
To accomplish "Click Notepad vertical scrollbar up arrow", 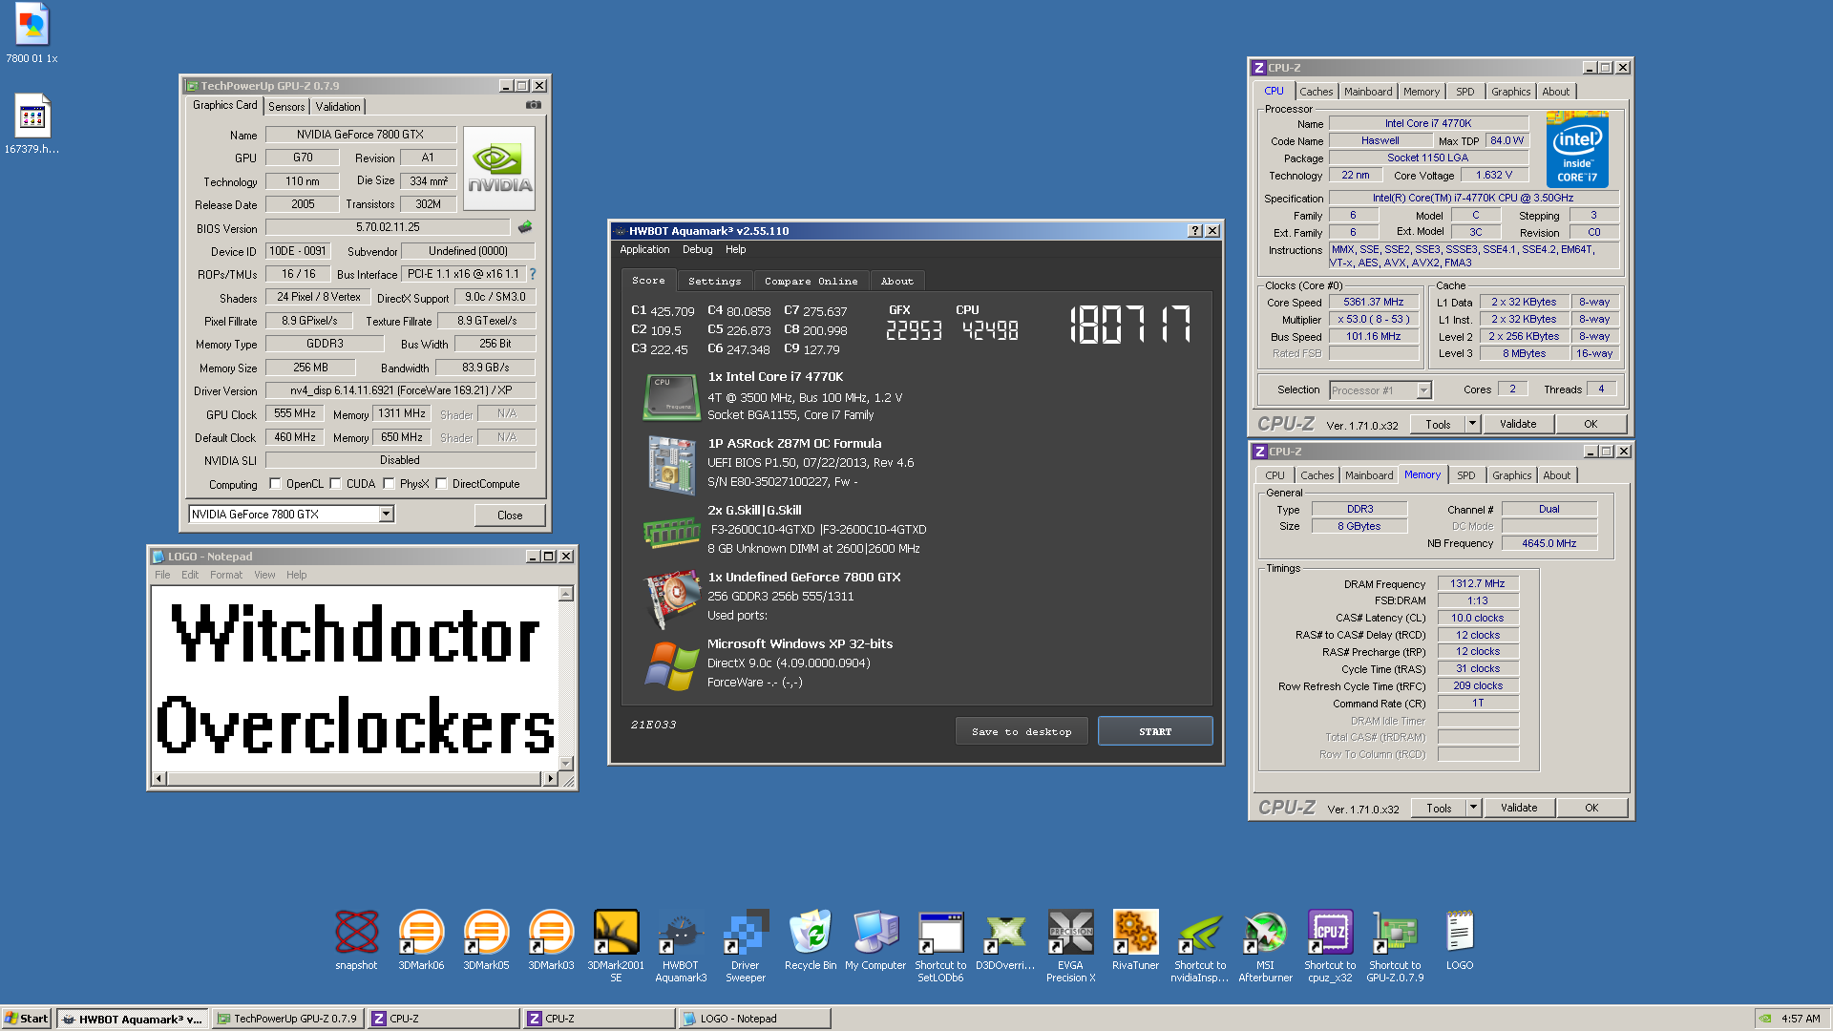I will [x=566, y=595].
